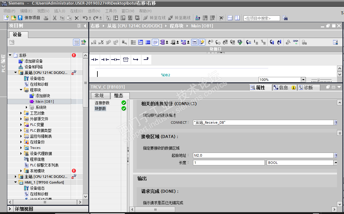The height and width of the screenshot is (214, 344).
Task: Open Main [OB1] in project tree
Action: click(x=44, y=102)
